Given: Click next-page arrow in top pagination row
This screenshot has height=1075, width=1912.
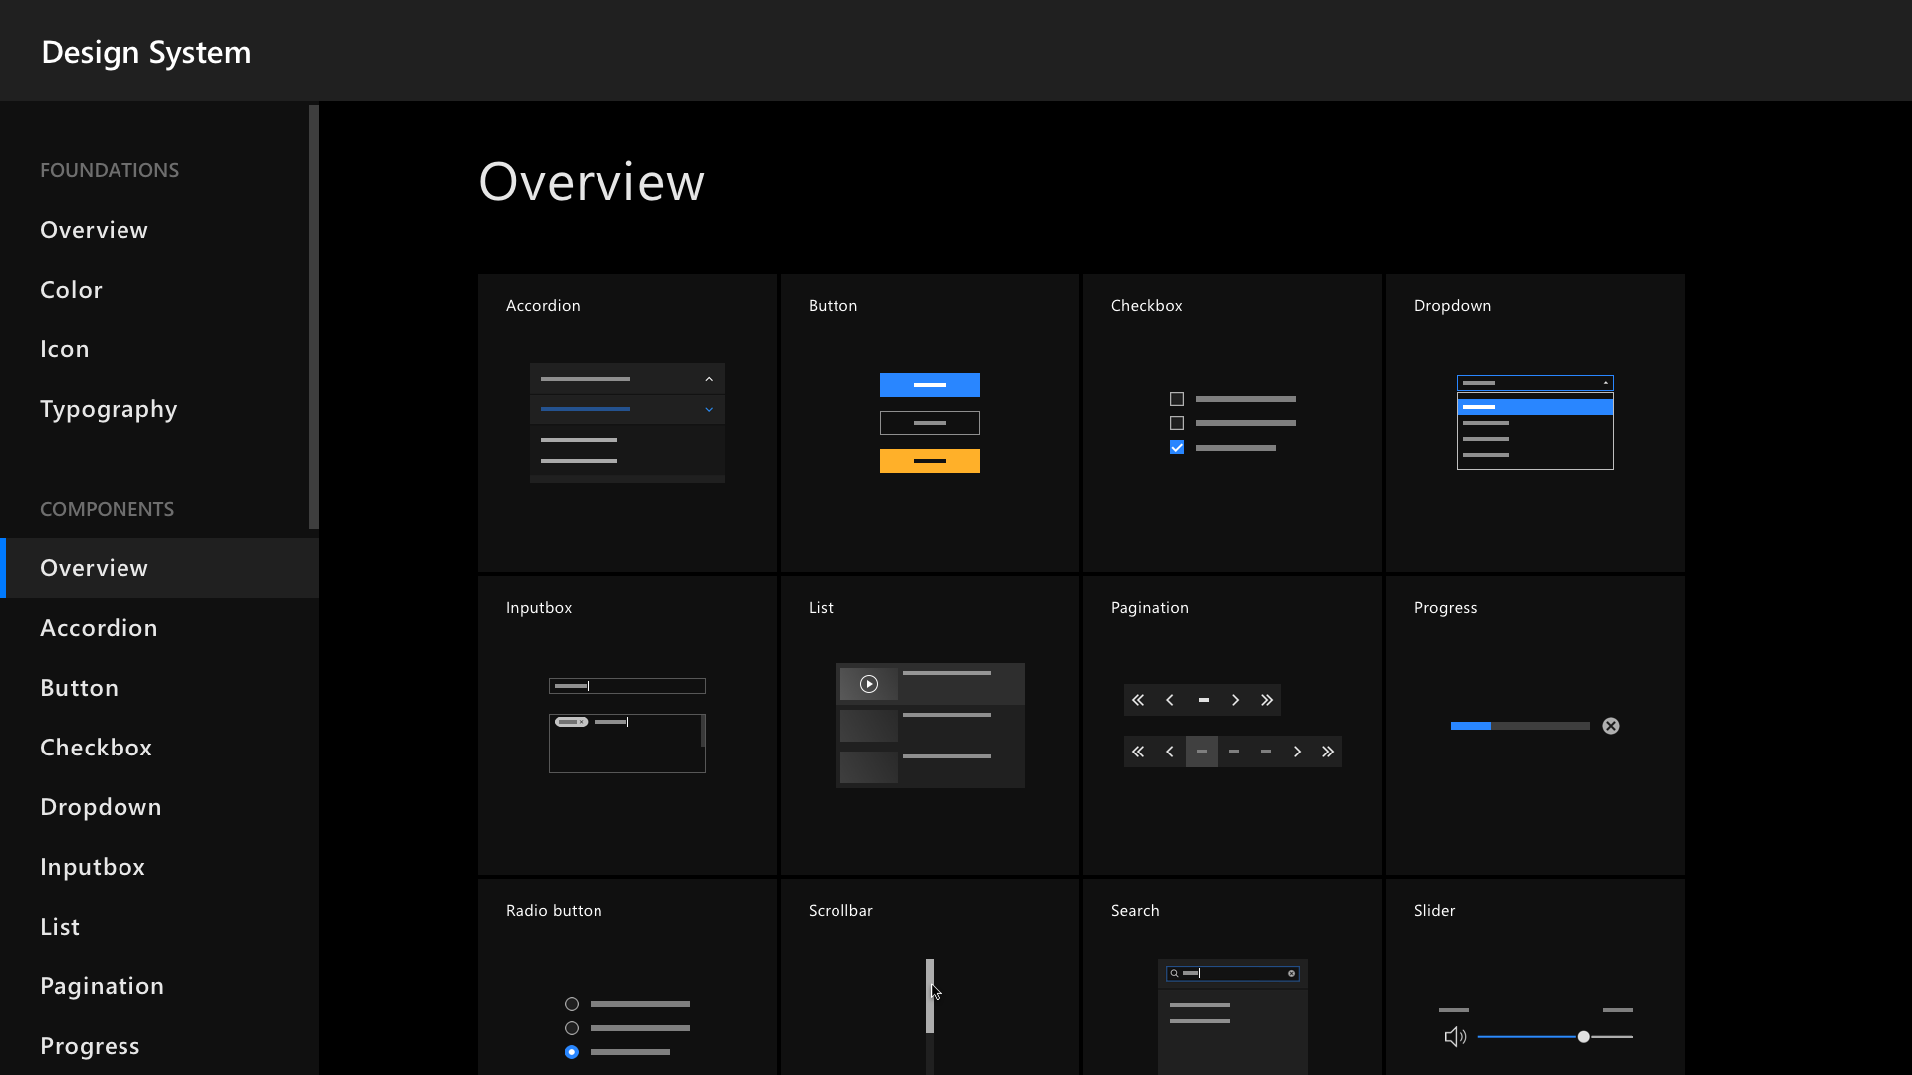Looking at the screenshot, I should (1235, 700).
